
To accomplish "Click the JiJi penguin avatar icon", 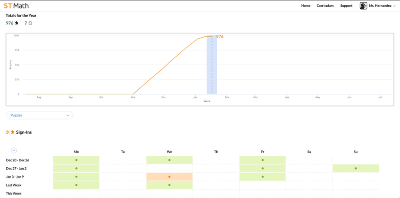I will point(363,6).
